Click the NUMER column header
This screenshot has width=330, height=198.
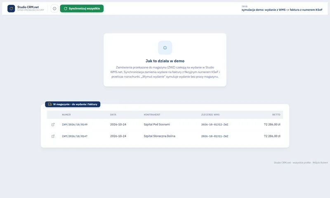pyautogui.click(x=66, y=115)
